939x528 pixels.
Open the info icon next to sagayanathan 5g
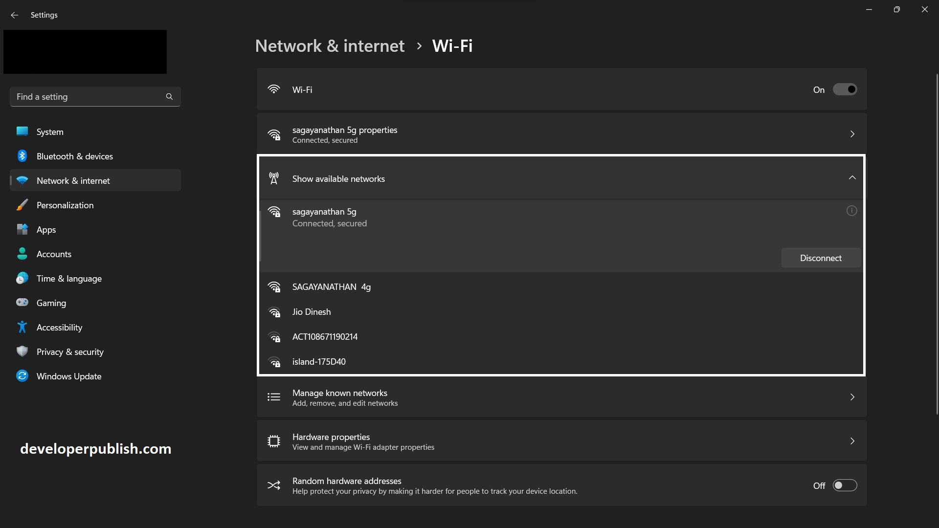pyautogui.click(x=851, y=211)
